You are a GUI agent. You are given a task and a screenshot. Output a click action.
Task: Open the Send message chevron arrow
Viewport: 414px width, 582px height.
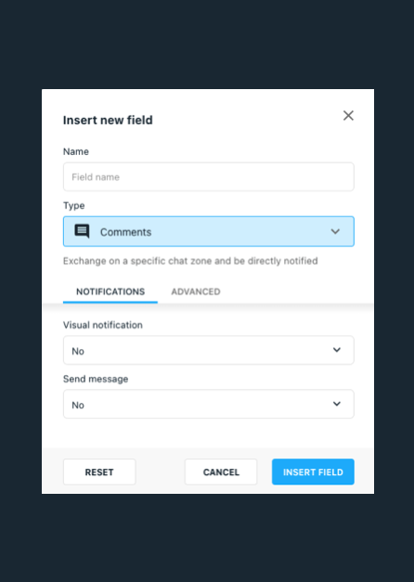337,404
